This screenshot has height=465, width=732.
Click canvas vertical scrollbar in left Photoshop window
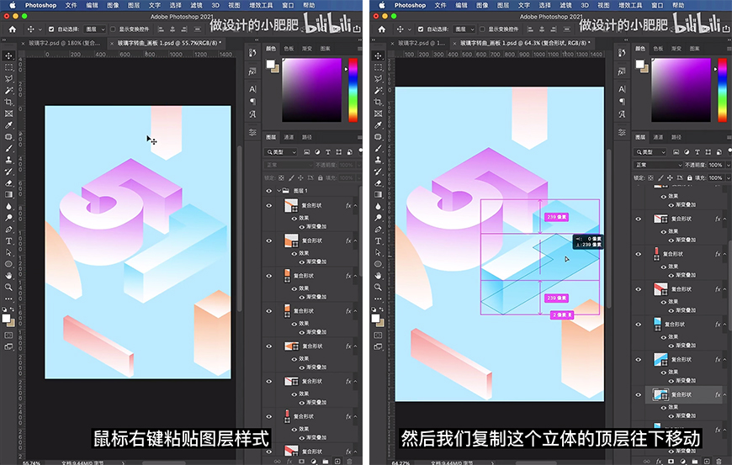point(240,229)
